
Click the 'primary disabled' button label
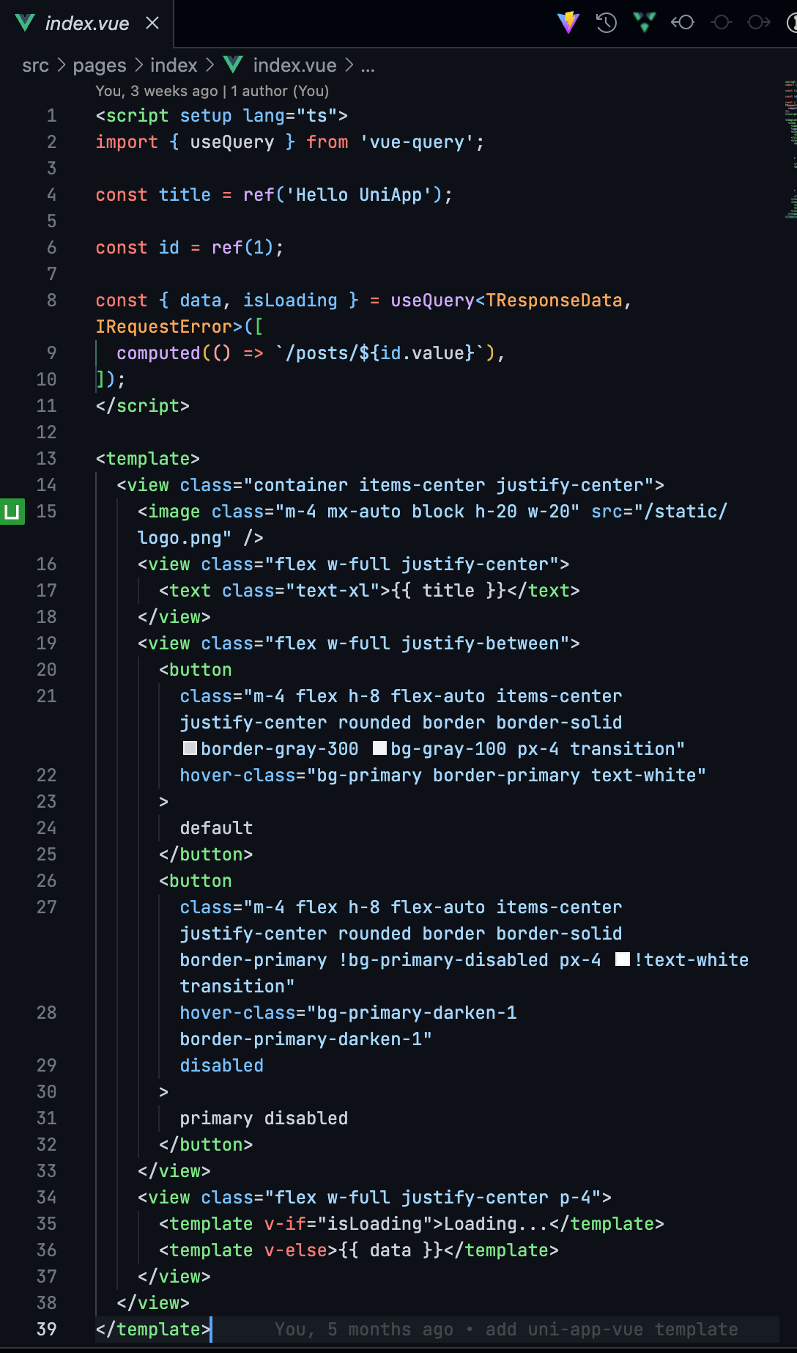click(x=264, y=1118)
